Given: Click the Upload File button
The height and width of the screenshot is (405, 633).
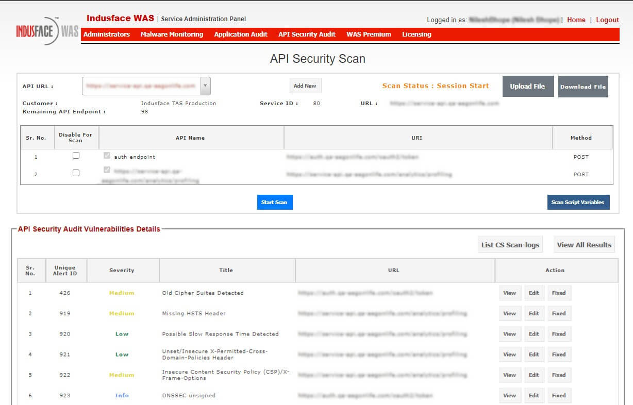Looking at the screenshot, I should (527, 87).
